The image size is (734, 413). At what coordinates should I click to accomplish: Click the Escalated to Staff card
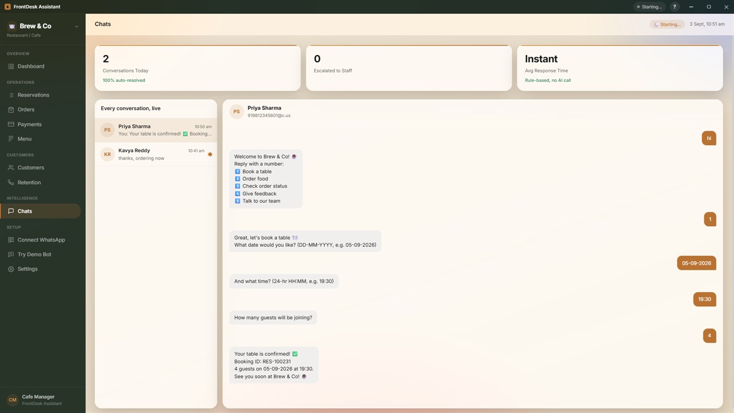coord(409,68)
